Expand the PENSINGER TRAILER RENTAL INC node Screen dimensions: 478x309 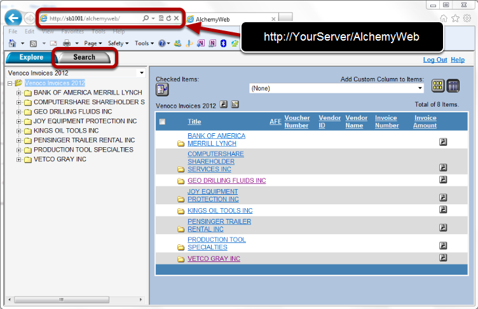coord(19,141)
